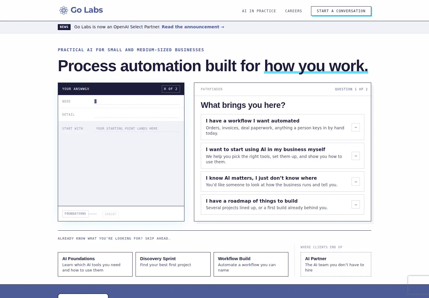The height and width of the screenshot is (298, 429).
Task: Go to the Careers page
Action: 293,11
